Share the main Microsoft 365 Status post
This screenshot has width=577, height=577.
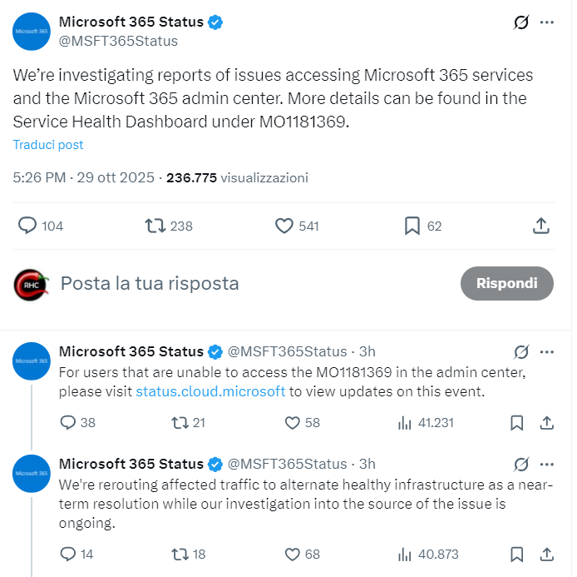click(540, 226)
